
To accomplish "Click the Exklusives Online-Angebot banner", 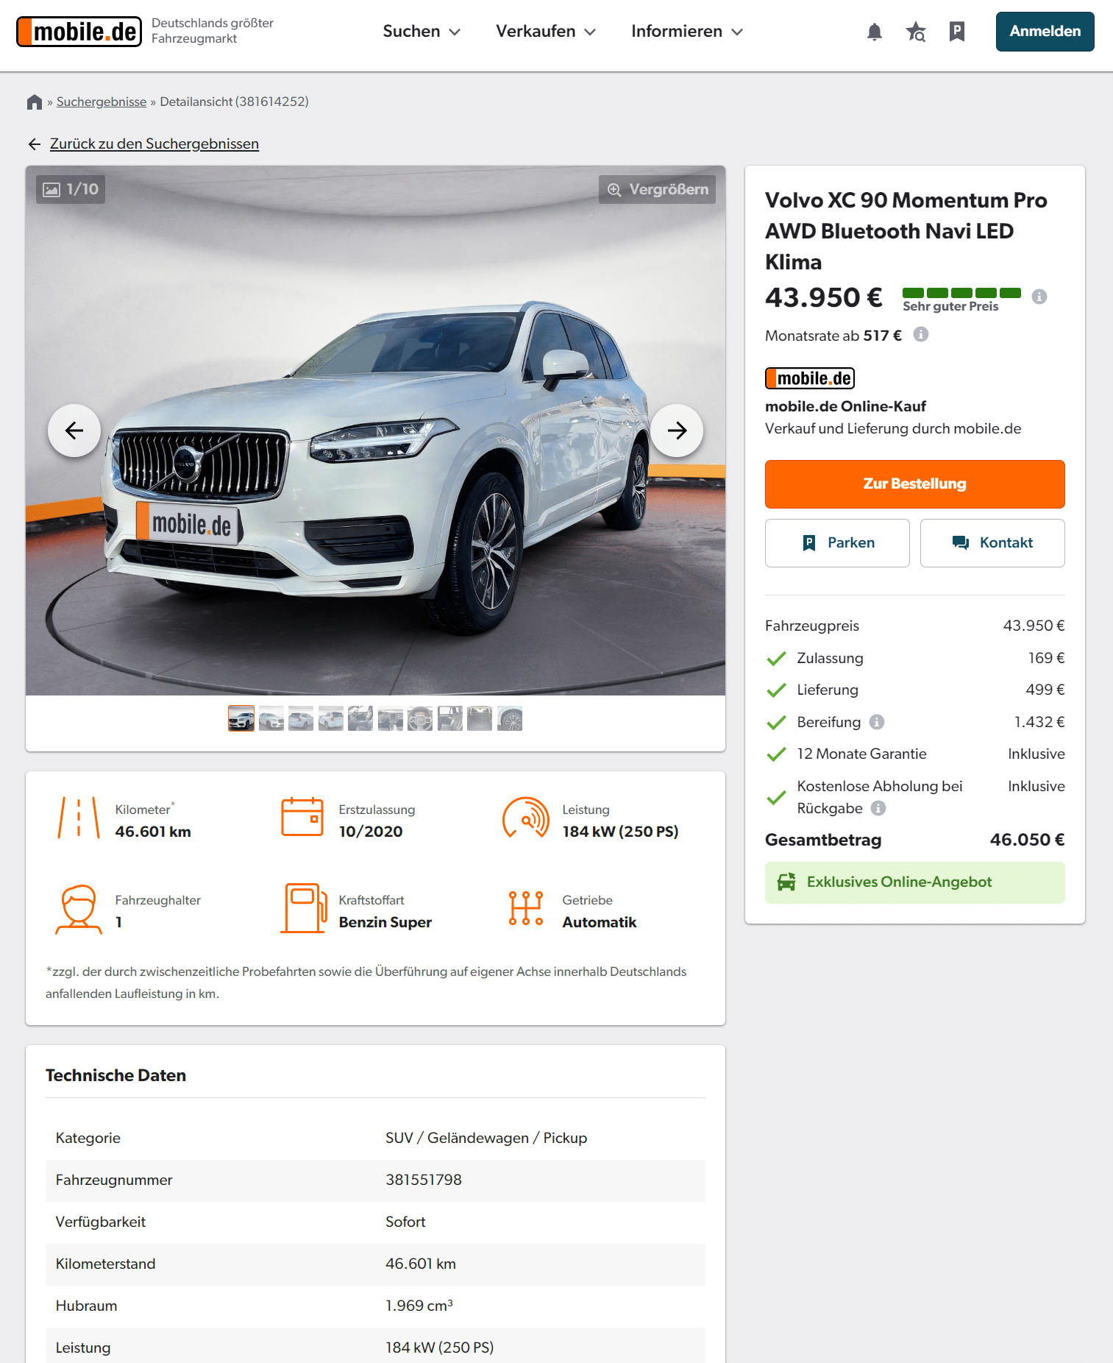I will (914, 882).
